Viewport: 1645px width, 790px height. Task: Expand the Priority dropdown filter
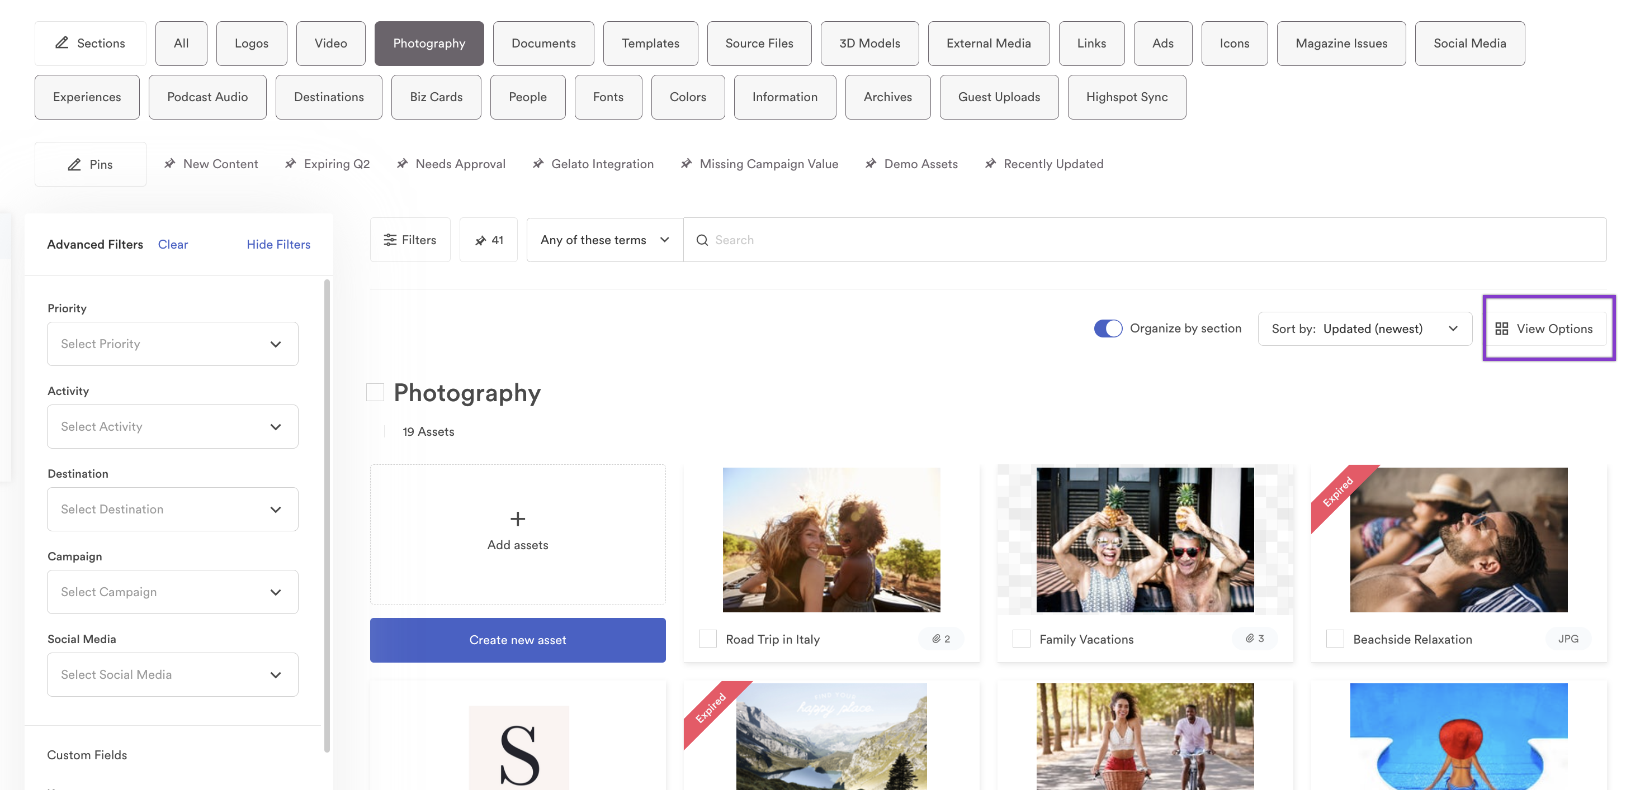[x=172, y=344]
